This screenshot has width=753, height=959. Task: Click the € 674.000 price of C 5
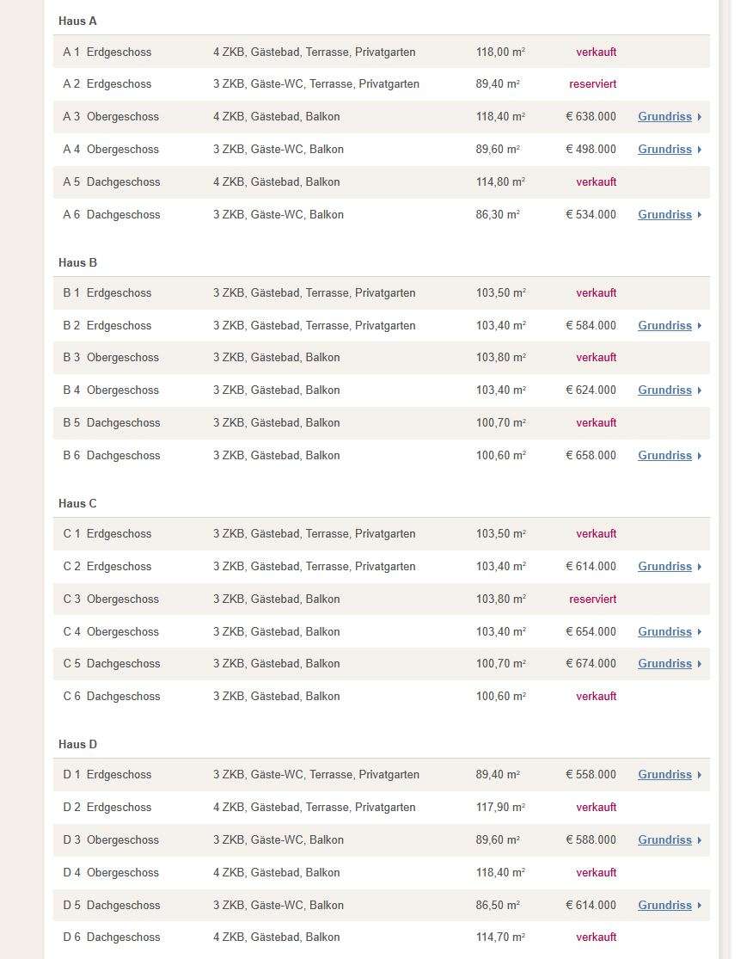591,664
